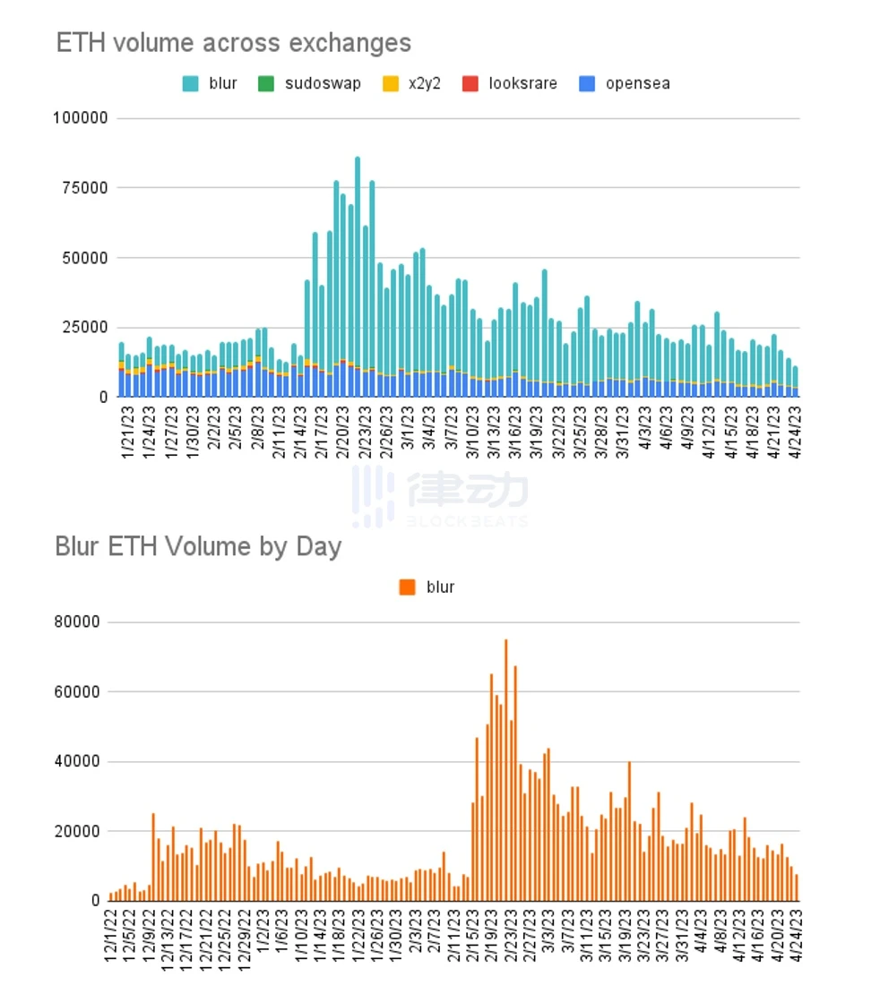Click the 4/24/23 date label in top chart

pyautogui.click(x=794, y=433)
